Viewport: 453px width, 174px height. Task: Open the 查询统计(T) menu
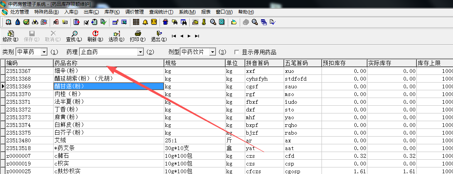[161, 12]
